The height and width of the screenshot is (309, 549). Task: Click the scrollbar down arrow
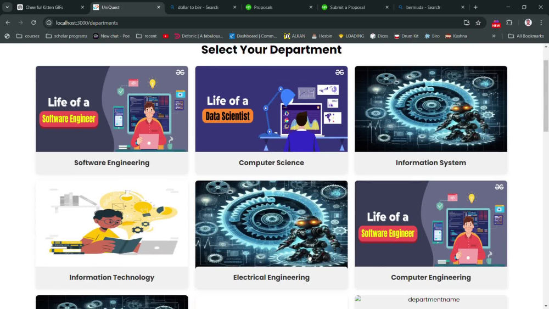click(x=546, y=306)
